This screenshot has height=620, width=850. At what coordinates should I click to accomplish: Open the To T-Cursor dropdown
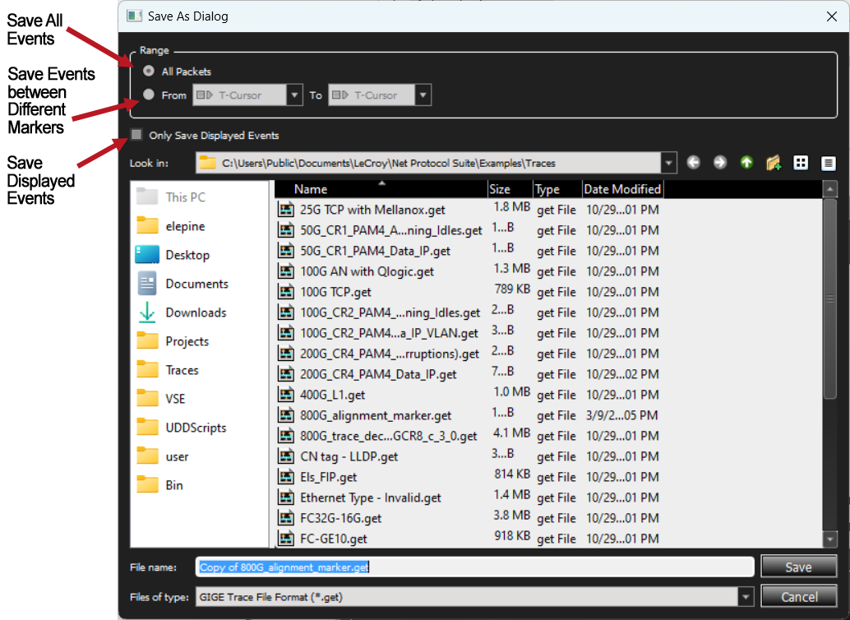tap(423, 95)
